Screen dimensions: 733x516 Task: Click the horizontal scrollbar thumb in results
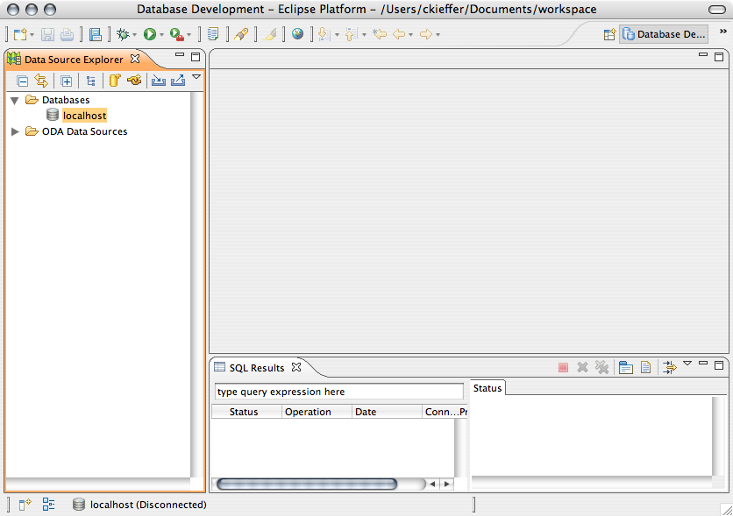(307, 484)
